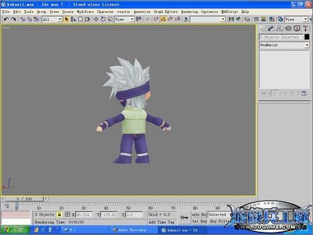
Task: Open the Modifiers menu
Action: click(x=85, y=12)
